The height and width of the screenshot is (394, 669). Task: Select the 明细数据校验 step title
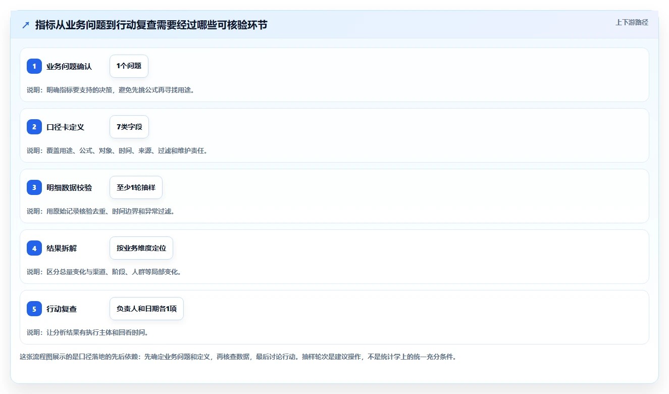(x=69, y=187)
